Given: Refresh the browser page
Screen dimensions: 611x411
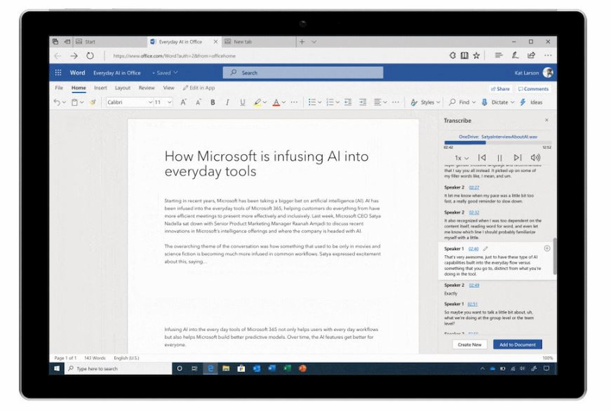Looking at the screenshot, I should point(90,56).
